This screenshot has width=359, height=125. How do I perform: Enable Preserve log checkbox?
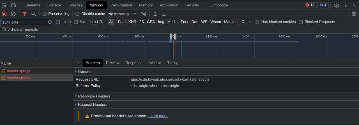click(x=45, y=14)
